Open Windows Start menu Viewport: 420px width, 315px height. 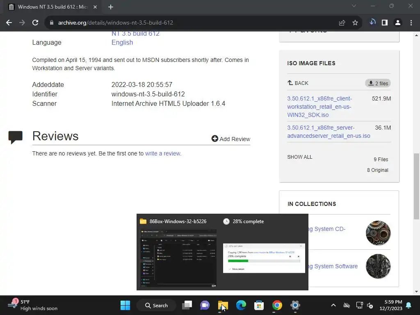(x=125, y=305)
